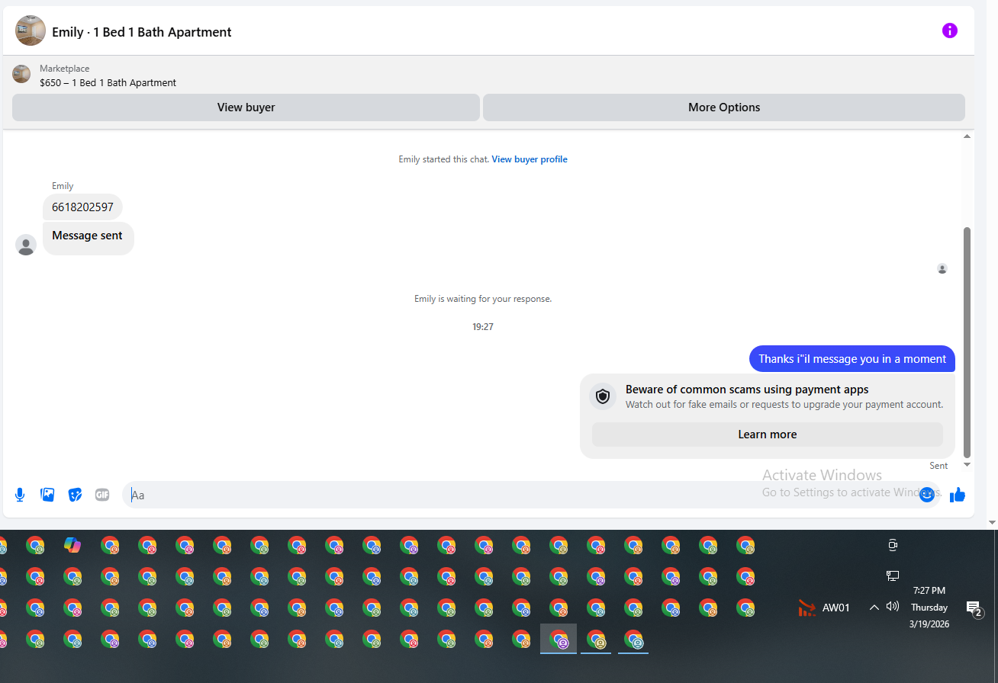
Task: Click the page scrollbar down arrow below the thumbs-up
Action: 992,523
